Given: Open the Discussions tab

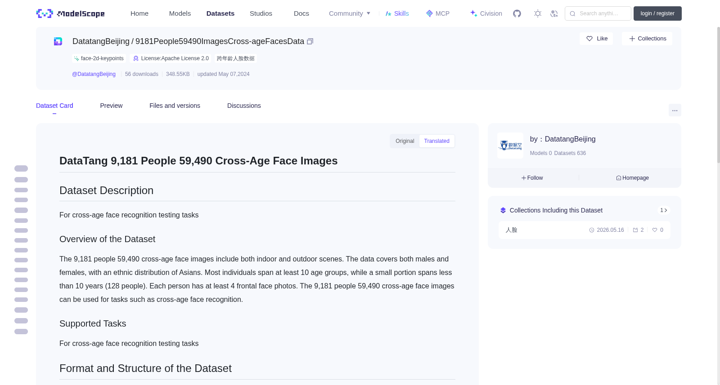Looking at the screenshot, I should pyautogui.click(x=244, y=106).
